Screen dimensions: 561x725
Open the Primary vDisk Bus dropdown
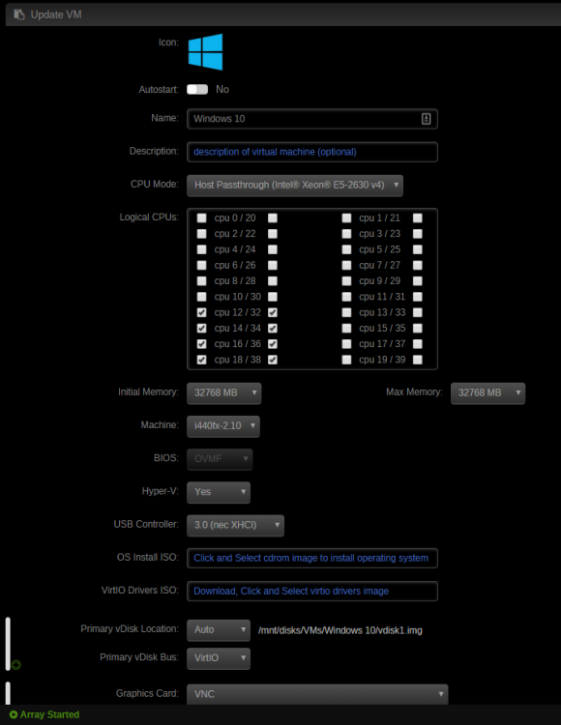click(x=219, y=658)
